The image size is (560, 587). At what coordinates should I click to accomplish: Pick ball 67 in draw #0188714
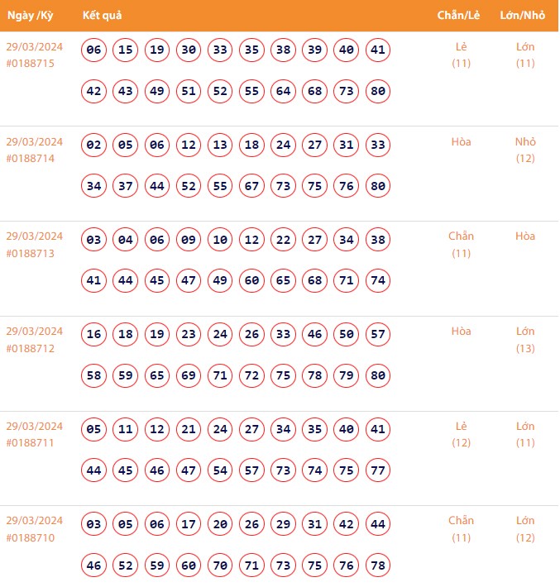[x=251, y=186]
